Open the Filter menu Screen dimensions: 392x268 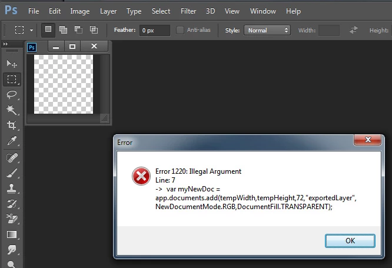(x=188, y=11)
